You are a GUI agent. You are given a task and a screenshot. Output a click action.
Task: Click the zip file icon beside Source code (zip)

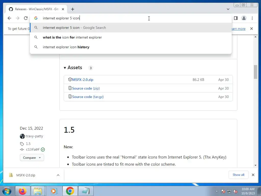coord(70,88)
